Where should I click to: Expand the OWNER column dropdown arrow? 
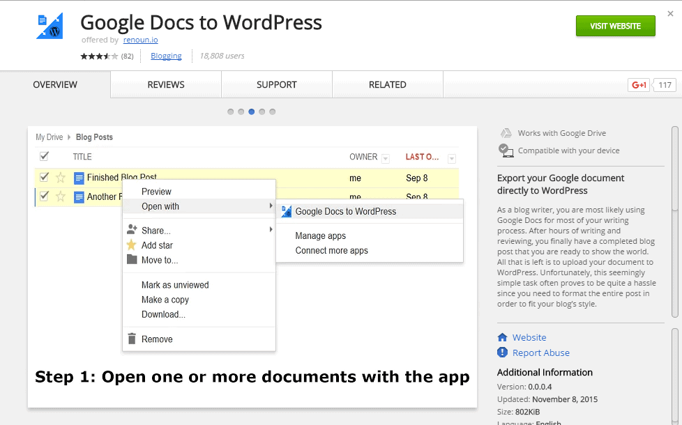[x=386, y=158]
